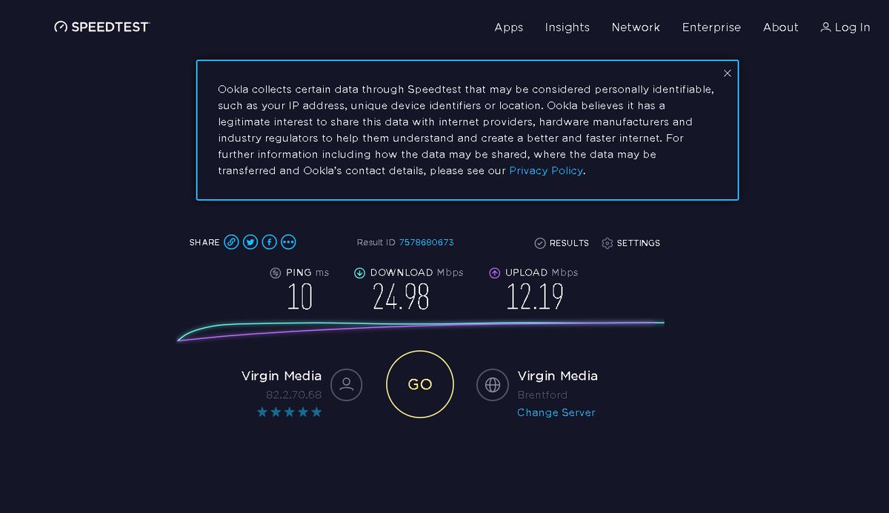Click the download arrow icon
The width and height of the screenshot is (889, 513).
click(x=359, y=272)
